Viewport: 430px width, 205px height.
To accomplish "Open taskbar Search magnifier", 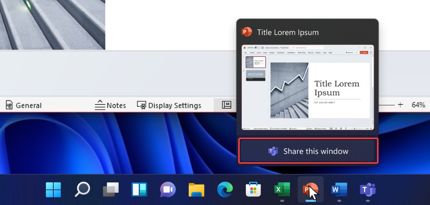I will click(x=82, y=189).
